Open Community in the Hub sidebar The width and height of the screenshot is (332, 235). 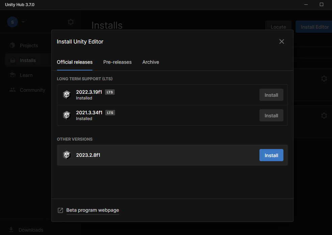pyautogui.click(x=32, y=90)
